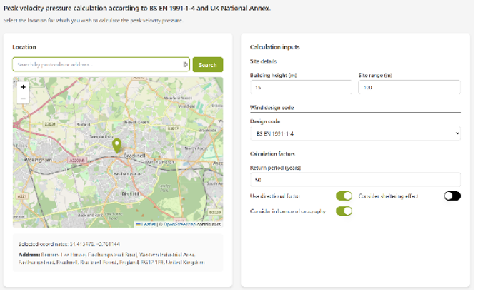Viewport: 478px width, 294px height.
Task: Disable the Use directional factor toggle
Action: (x=344, y=196)
